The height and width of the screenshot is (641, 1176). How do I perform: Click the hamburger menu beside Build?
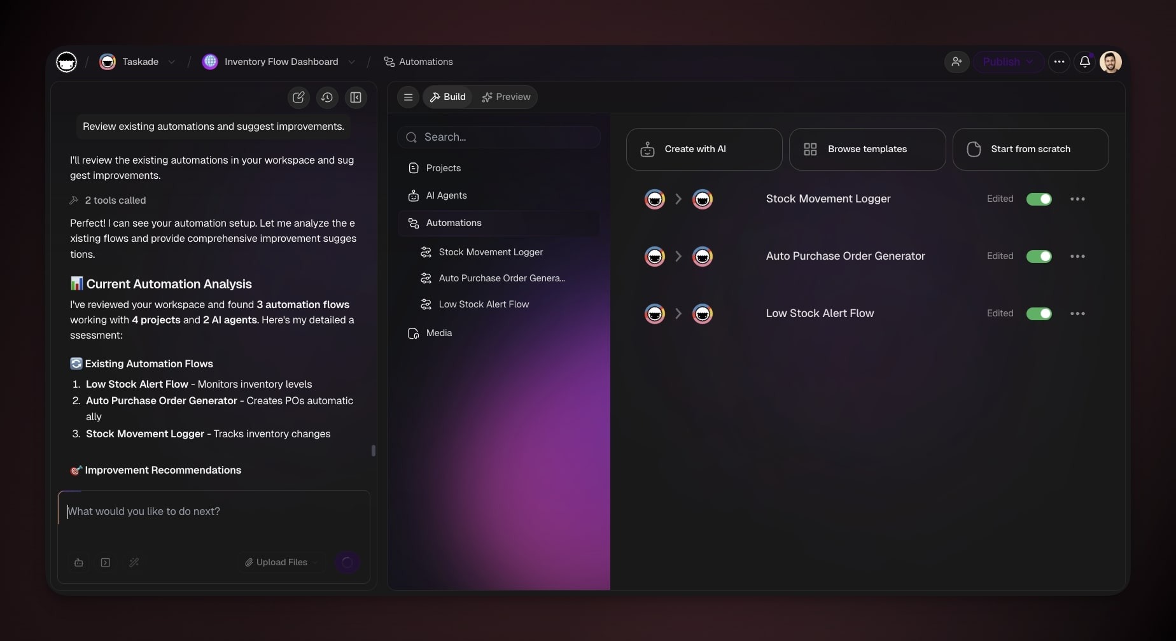(409, 97)
